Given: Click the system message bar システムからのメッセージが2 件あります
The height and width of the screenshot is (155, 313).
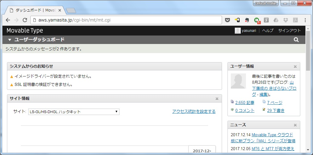Looking at the screenshot, I should coord(154,49).
